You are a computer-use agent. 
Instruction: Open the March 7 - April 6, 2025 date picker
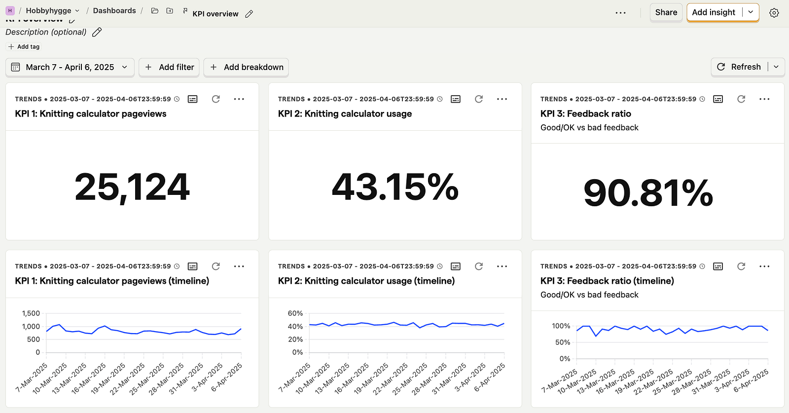click(x=70, y=67)
